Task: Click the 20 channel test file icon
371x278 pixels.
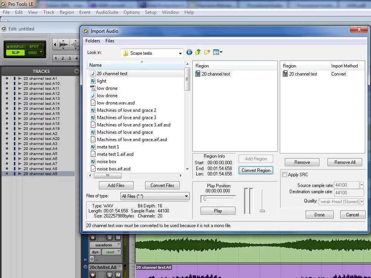Action: [93, 74]
